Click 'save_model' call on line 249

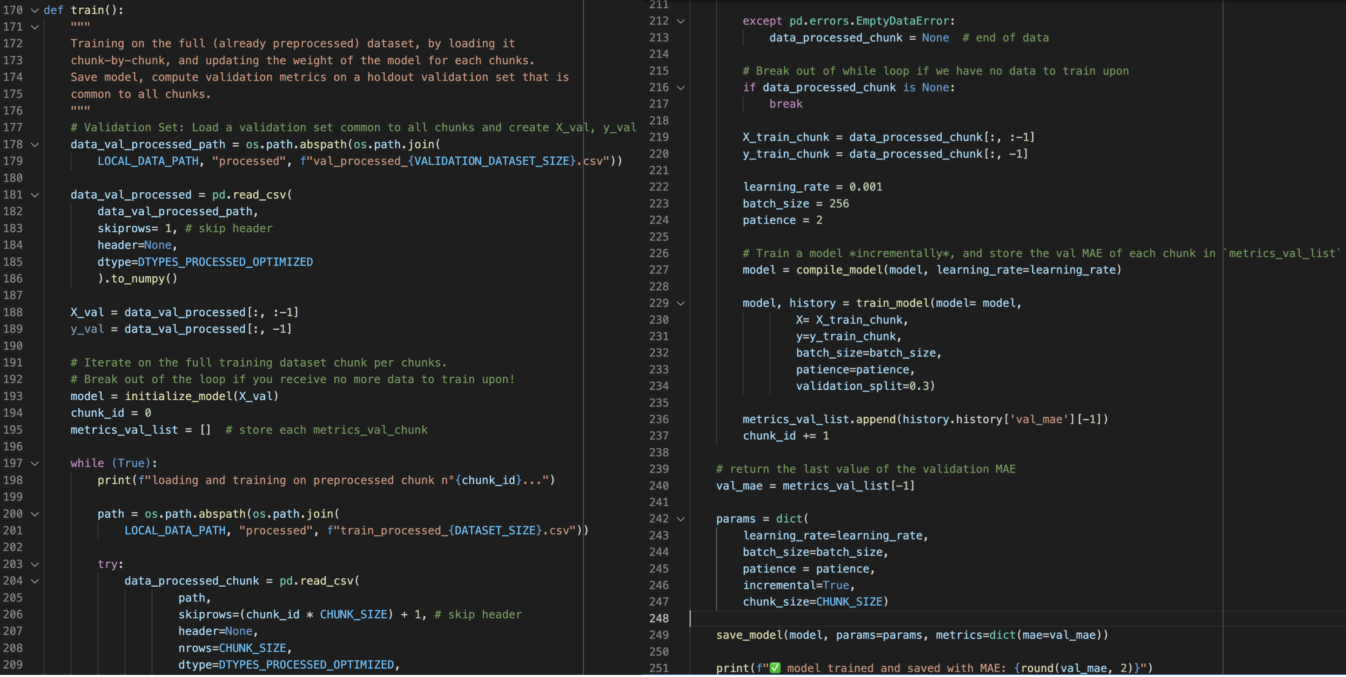pos(749,635)
